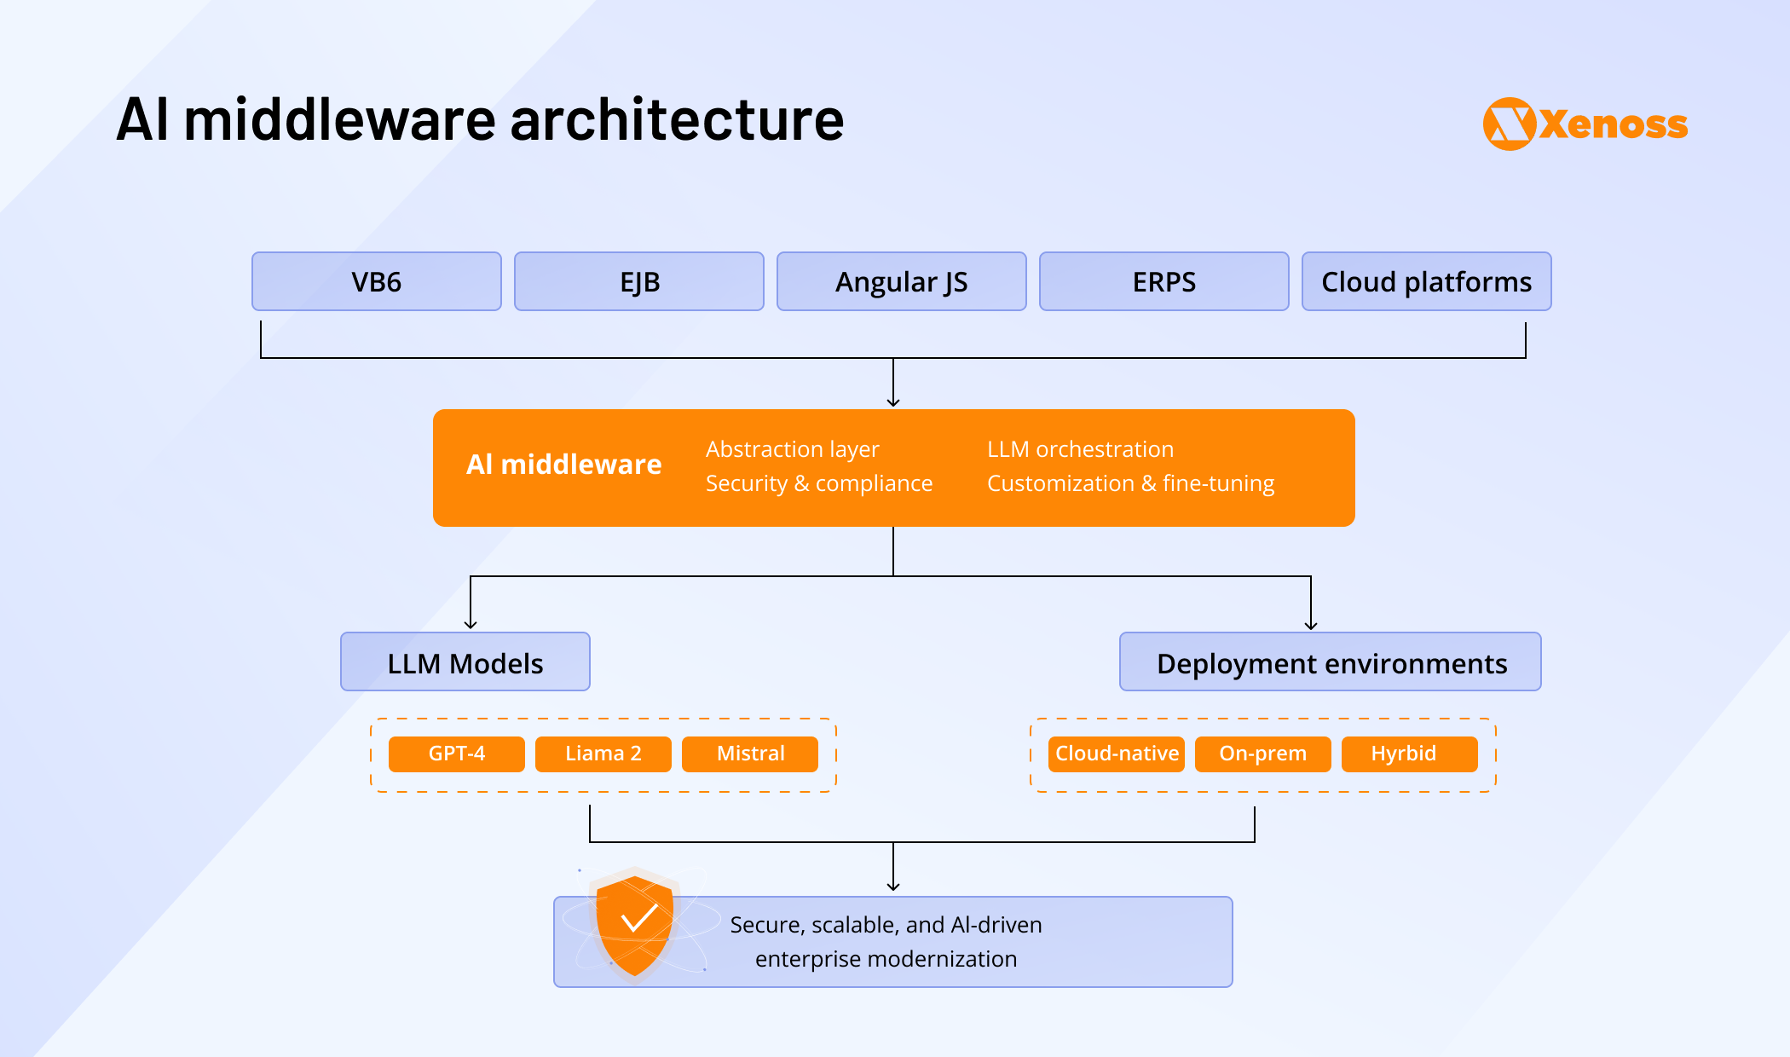Click the Security & compliance text
Image resolution: width=1790 pixels, height=1057 pixels.
coord(819,483)
